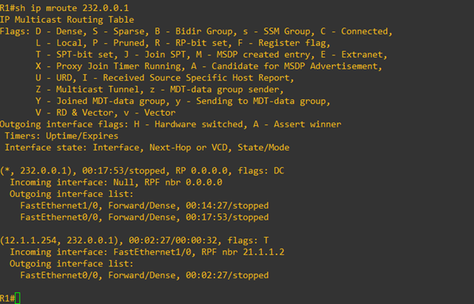The height and width of the screenshot is (304, 474).
Task: Click the 'Outgoing interface flags' legend line
Action: point(171,124)
